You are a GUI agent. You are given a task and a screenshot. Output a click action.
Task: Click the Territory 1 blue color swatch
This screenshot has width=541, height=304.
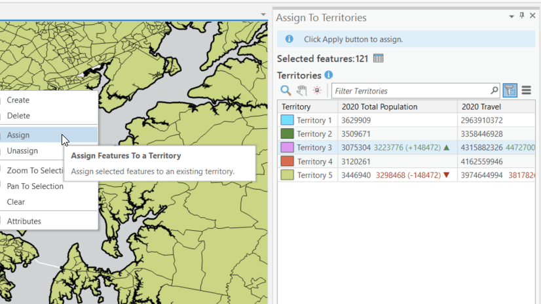pos(287,120)
